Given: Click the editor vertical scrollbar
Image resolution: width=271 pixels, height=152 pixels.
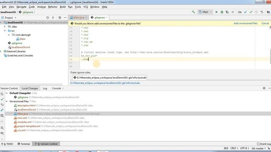Looking at the screenshot, I should tap(270, 56).
